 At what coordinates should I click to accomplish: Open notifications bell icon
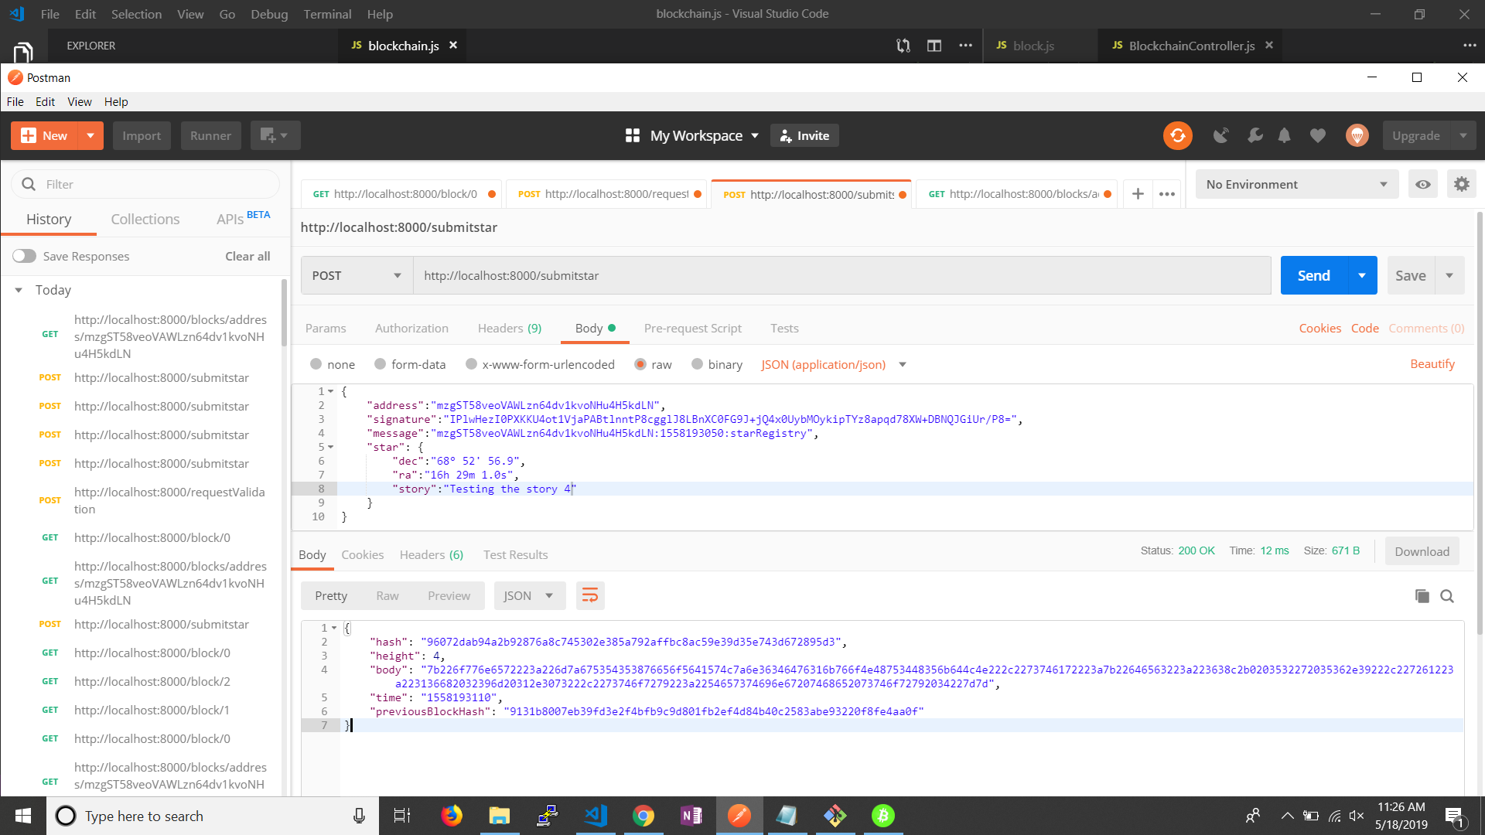(x=1284, y=135)
